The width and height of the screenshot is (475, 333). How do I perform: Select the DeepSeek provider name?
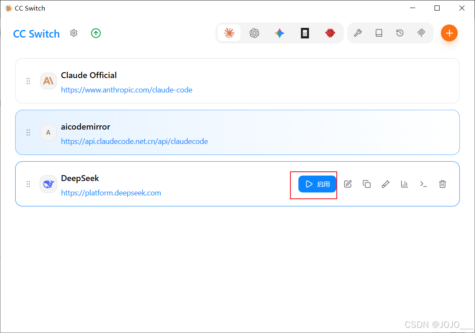click(x=80, y=179)
